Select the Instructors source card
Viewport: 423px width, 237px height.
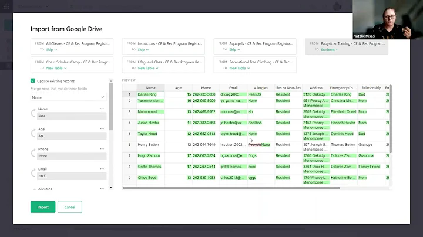point(163,46)
